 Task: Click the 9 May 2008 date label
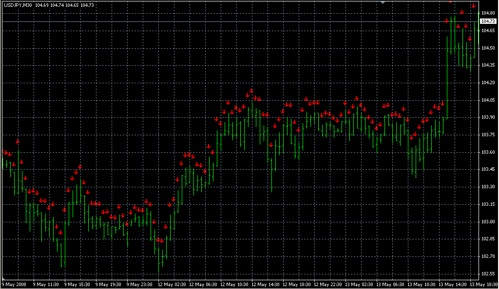point(14,284)
